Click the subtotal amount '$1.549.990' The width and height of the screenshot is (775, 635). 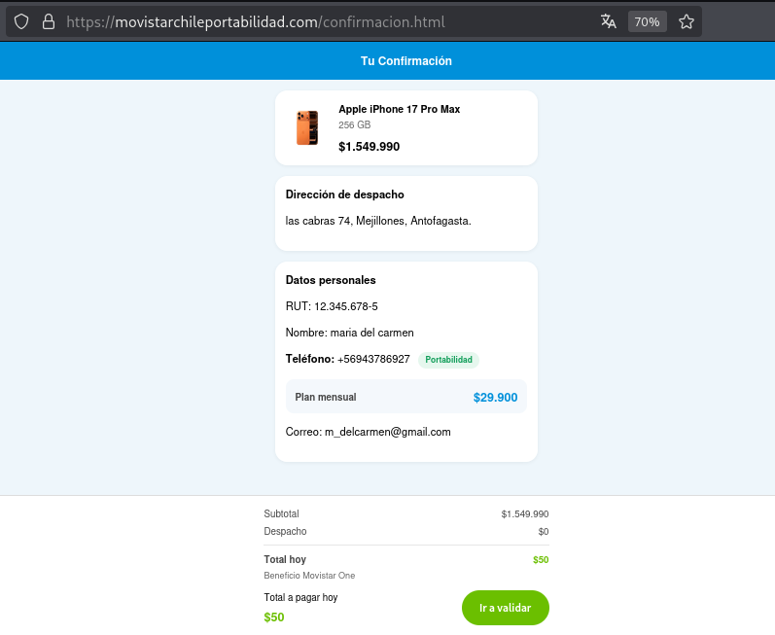tap(524, 513)
